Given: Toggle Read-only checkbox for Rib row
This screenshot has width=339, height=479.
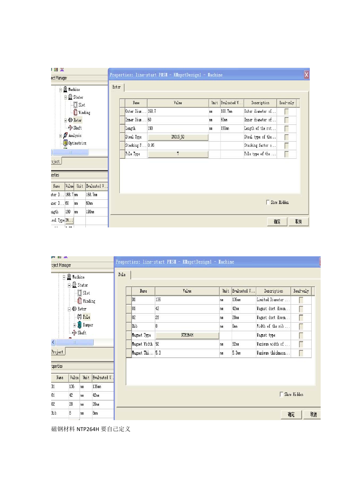Looking at the screenshot, I should (301, 326).
